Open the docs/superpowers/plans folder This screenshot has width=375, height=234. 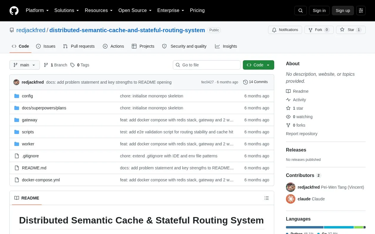44,108
